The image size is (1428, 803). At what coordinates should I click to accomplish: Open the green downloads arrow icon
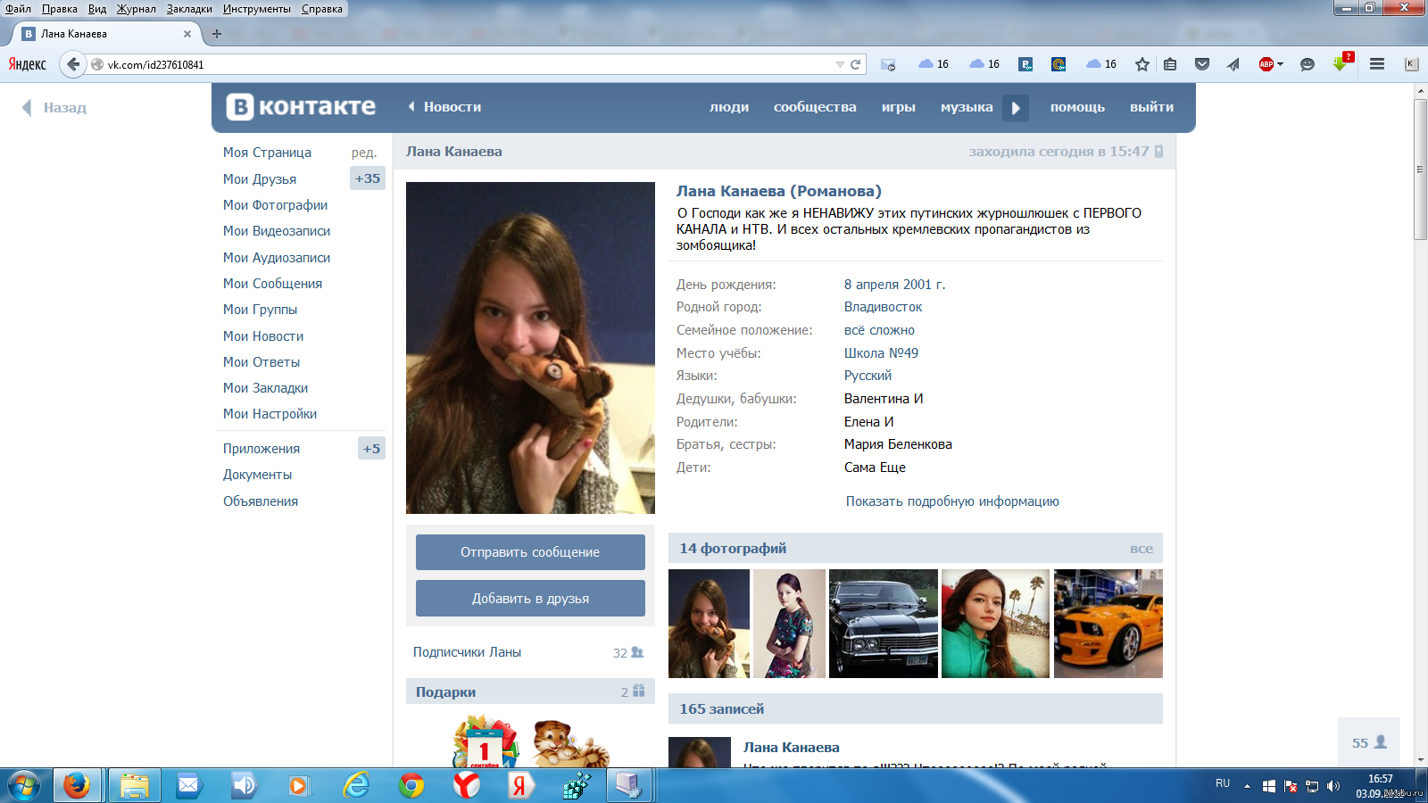1340,64
